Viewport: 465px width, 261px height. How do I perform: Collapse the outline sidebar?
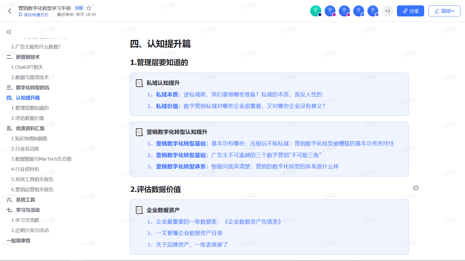tap(9, 32)
